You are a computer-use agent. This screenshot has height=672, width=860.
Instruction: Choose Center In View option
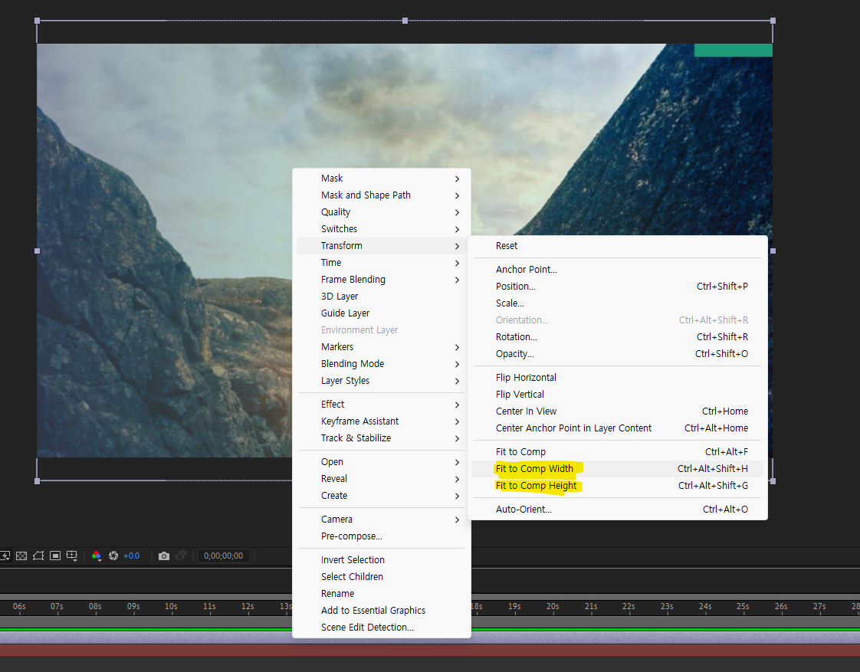pos(526,411)
